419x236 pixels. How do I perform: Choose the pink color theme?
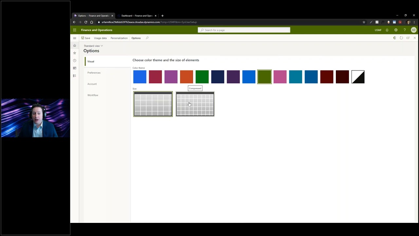point(280,77)
